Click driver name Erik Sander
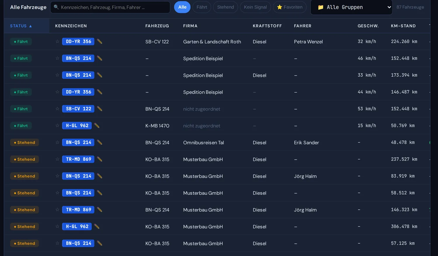 (x=306, y=143)
